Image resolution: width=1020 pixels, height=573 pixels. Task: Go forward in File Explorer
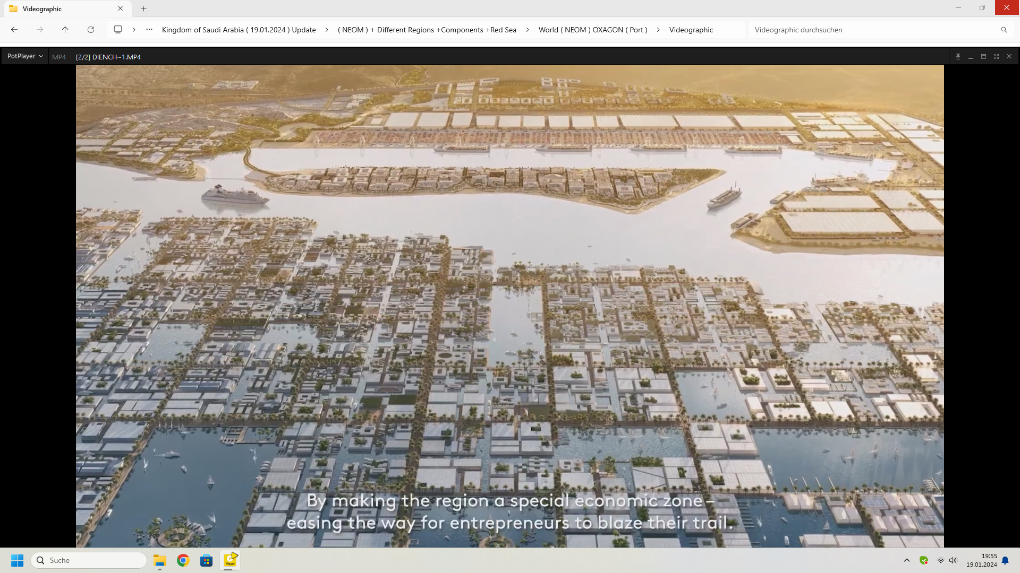tap(40, 30)
